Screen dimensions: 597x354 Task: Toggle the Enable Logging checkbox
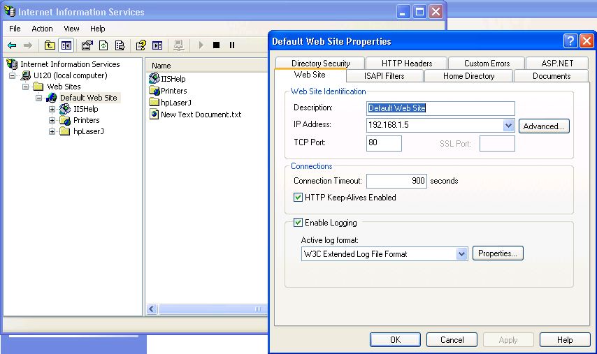298,223
